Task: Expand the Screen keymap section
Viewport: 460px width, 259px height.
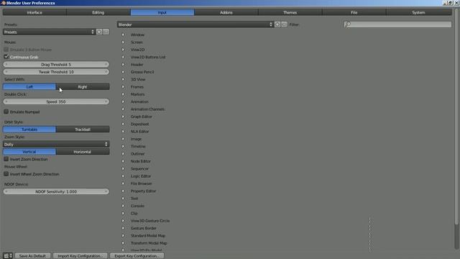Action: (x=123, y=42)
